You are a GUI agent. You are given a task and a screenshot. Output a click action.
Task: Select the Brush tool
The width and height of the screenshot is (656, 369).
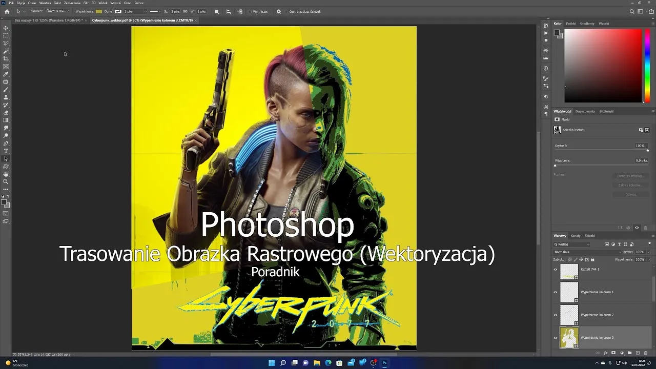[6, 89]
